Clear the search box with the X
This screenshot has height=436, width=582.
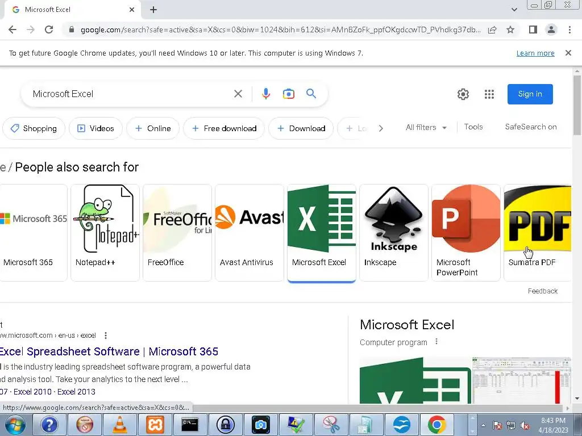[238, 94]
